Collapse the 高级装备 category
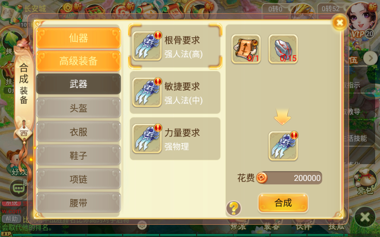 pyautogui.click(x=79, y=61)
